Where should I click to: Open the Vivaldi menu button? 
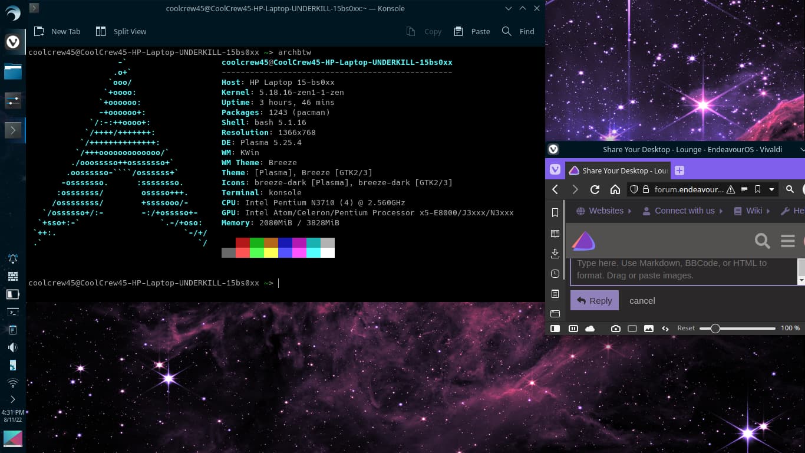click(555, 170)
